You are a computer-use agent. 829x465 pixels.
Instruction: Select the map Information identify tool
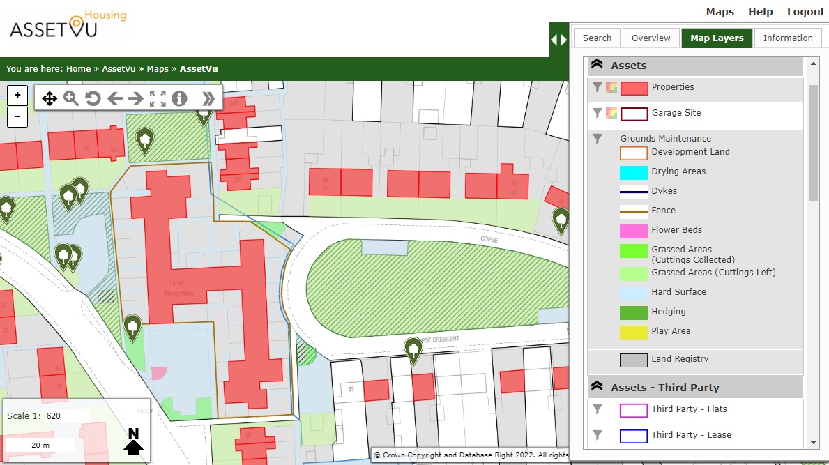[179, 98]
